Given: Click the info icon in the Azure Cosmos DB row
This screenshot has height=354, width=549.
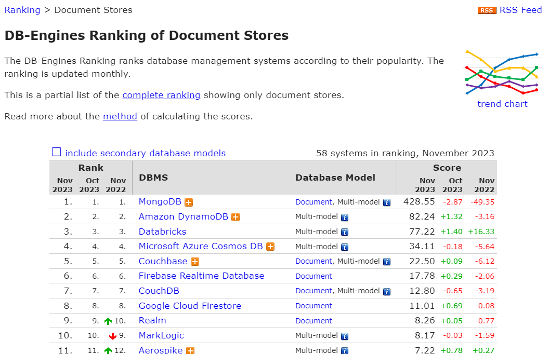Looking at the screenshot, I should click(345, 247).
